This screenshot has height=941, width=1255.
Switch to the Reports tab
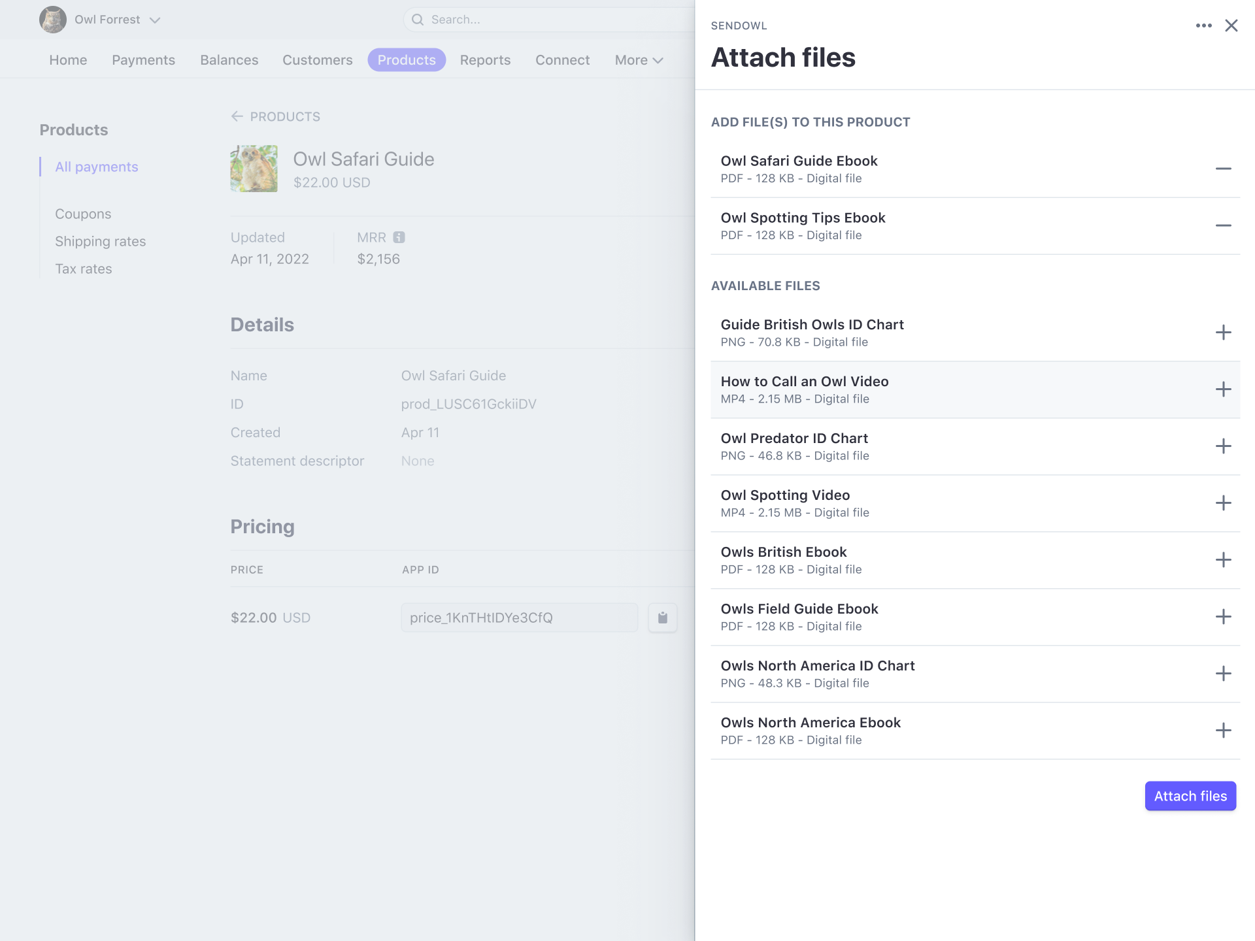[x=485, y=59]
